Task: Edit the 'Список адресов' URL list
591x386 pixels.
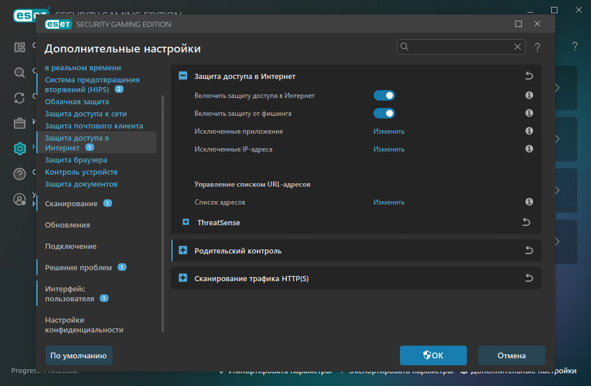Action: click(388, 202)
